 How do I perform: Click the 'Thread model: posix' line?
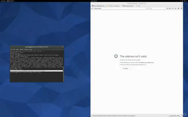tap(16, 69)
